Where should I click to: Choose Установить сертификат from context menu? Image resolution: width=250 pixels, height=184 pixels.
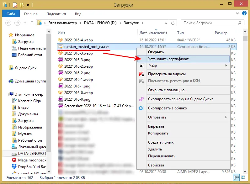tap(184, 59)
